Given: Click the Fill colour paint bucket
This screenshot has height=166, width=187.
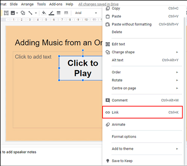Looking at the screenshot, I should pyautogui.click(x=44, y=13).
